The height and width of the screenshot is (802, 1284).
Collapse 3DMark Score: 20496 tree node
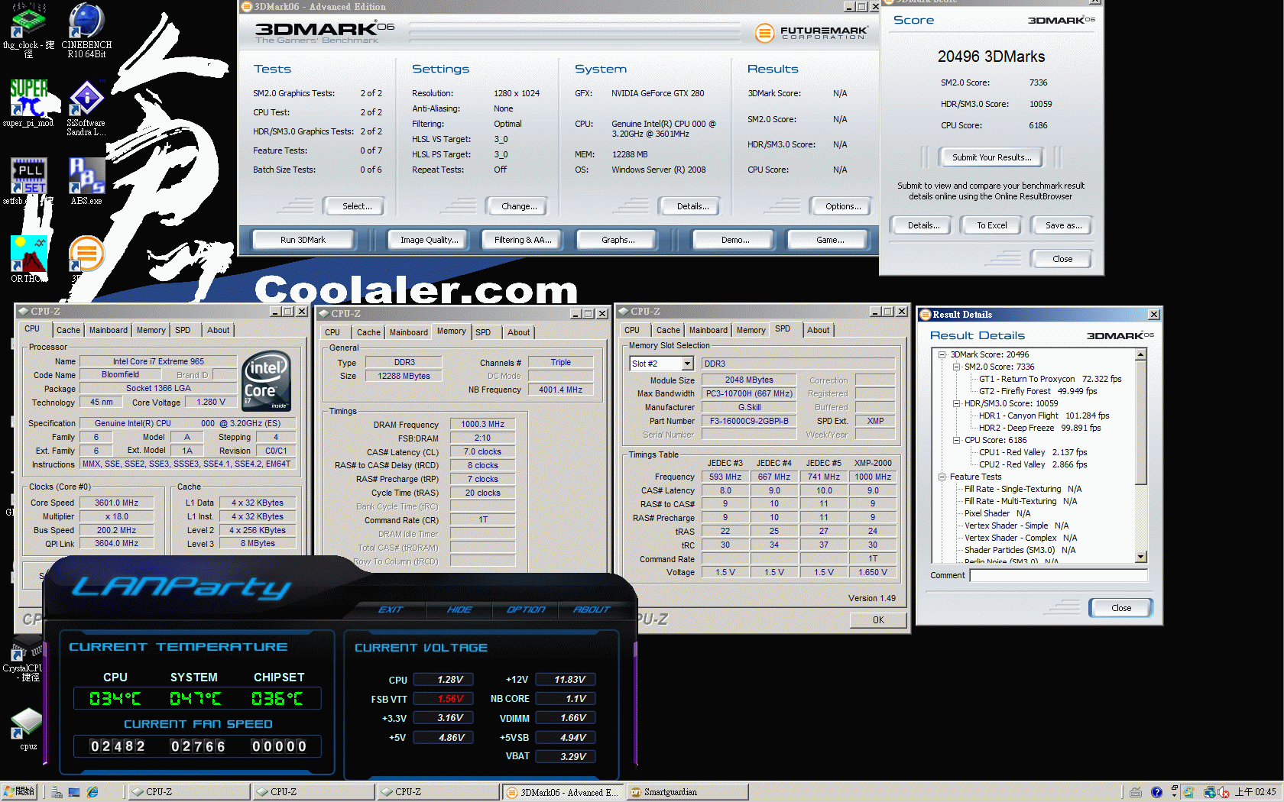coord(942,354)
